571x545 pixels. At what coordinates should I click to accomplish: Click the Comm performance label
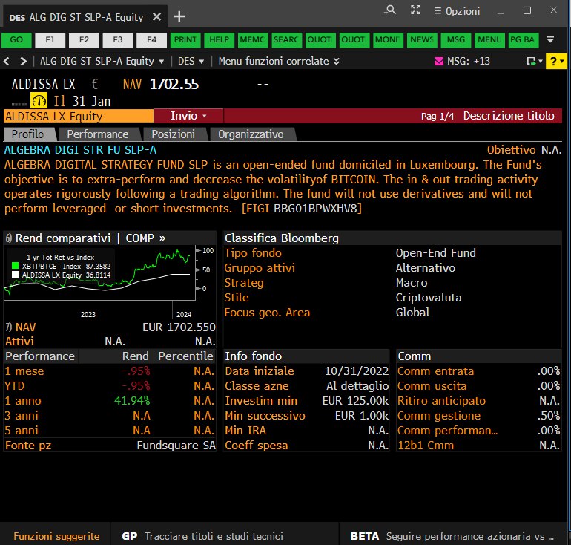pyautogui.click(x=447, y=431)
